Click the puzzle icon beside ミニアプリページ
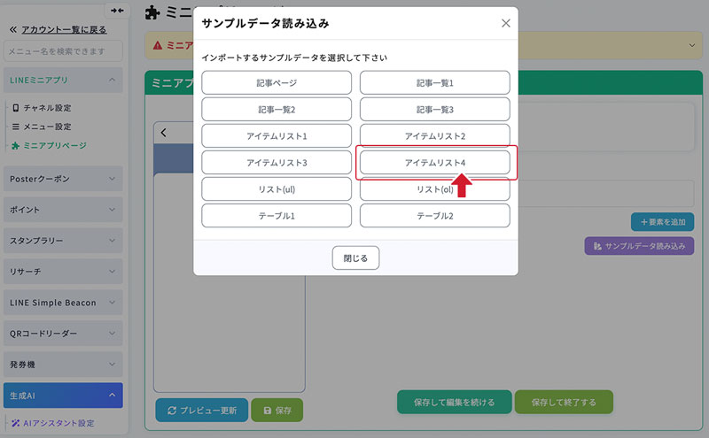Viewport: 709px width, 438px height. pos(16,145)
